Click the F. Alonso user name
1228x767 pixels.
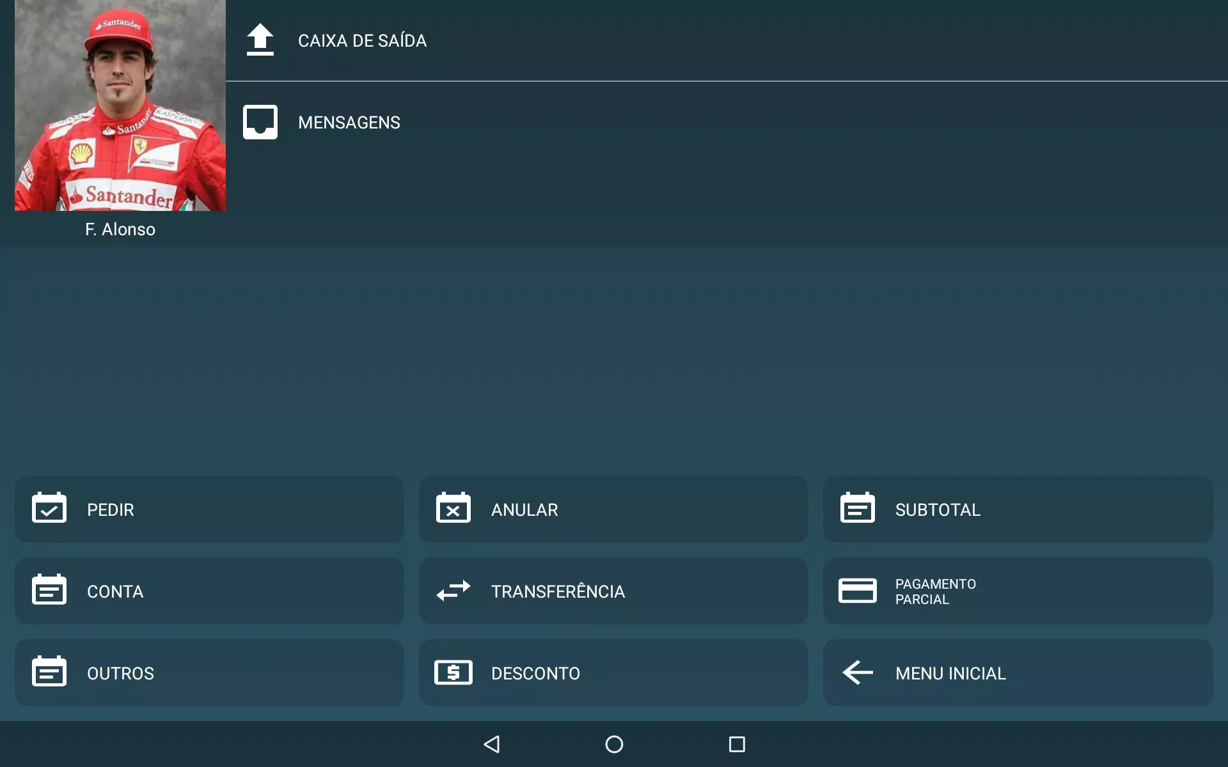(x=120, y=229)
